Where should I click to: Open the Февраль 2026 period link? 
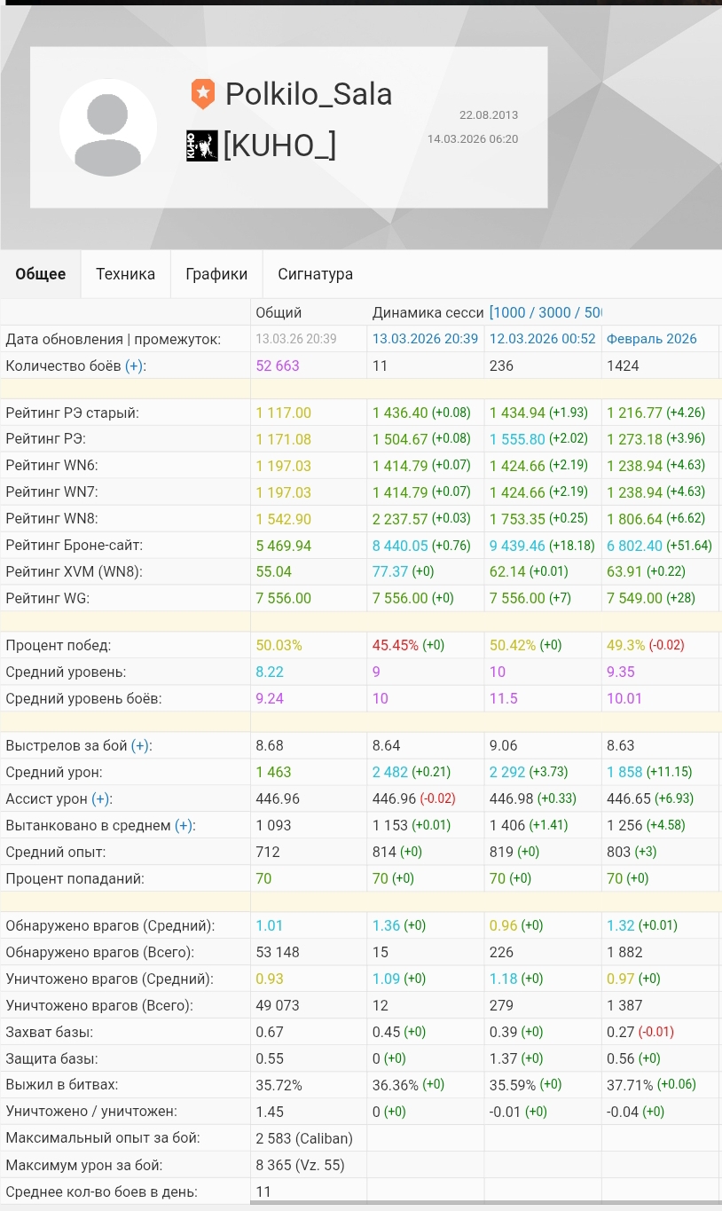pyautogui.click(x=651, y=339)
